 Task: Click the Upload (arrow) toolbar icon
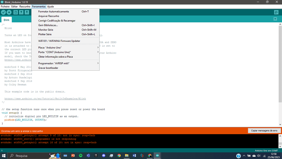pyautogui.click(x=9, y=12)
